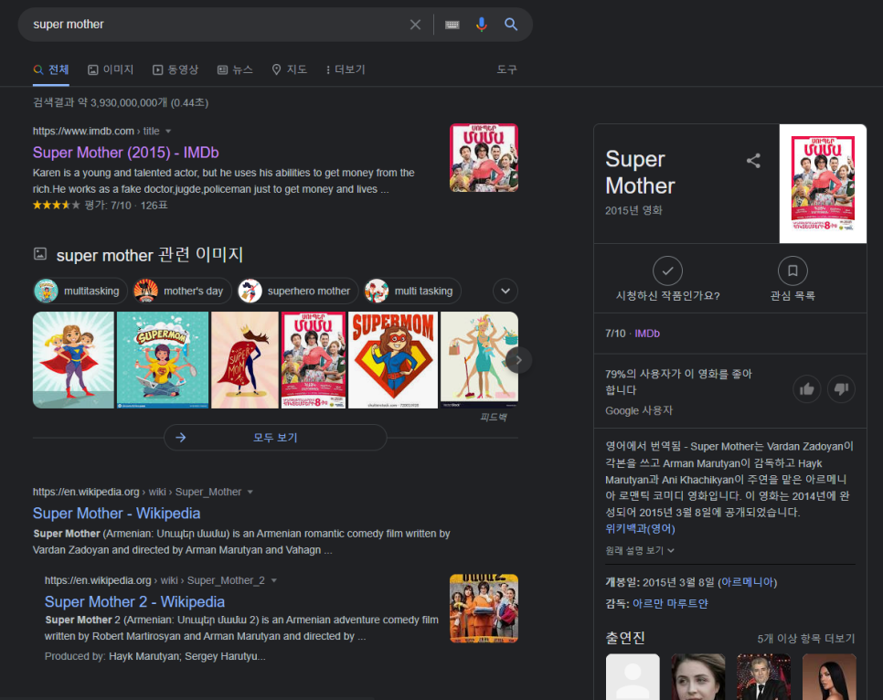
Task: Open Super Mother 2 - Wikipedia result
Action: point(134,602)
